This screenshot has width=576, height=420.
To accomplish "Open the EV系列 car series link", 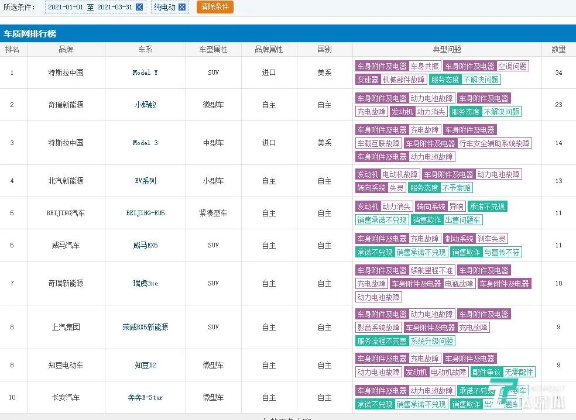I will [x=145, y=181].
